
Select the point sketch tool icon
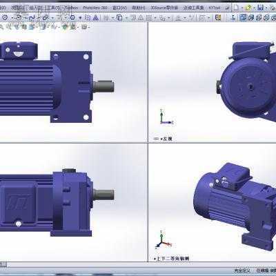point(80,18)
